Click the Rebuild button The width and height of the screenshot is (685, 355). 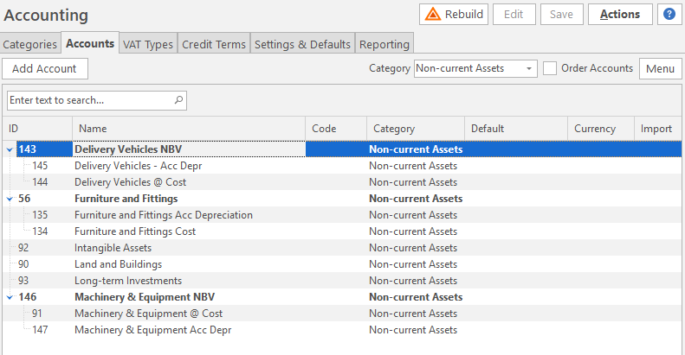tap(454, 15)
